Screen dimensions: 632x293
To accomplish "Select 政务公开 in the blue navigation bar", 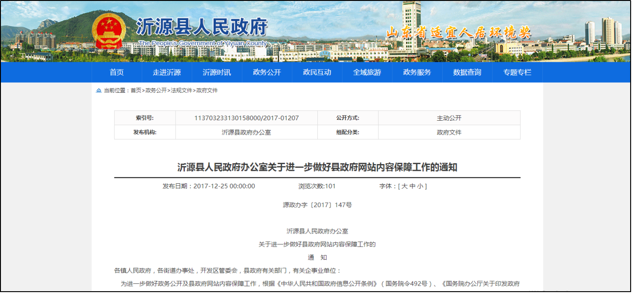I will 267,72.
